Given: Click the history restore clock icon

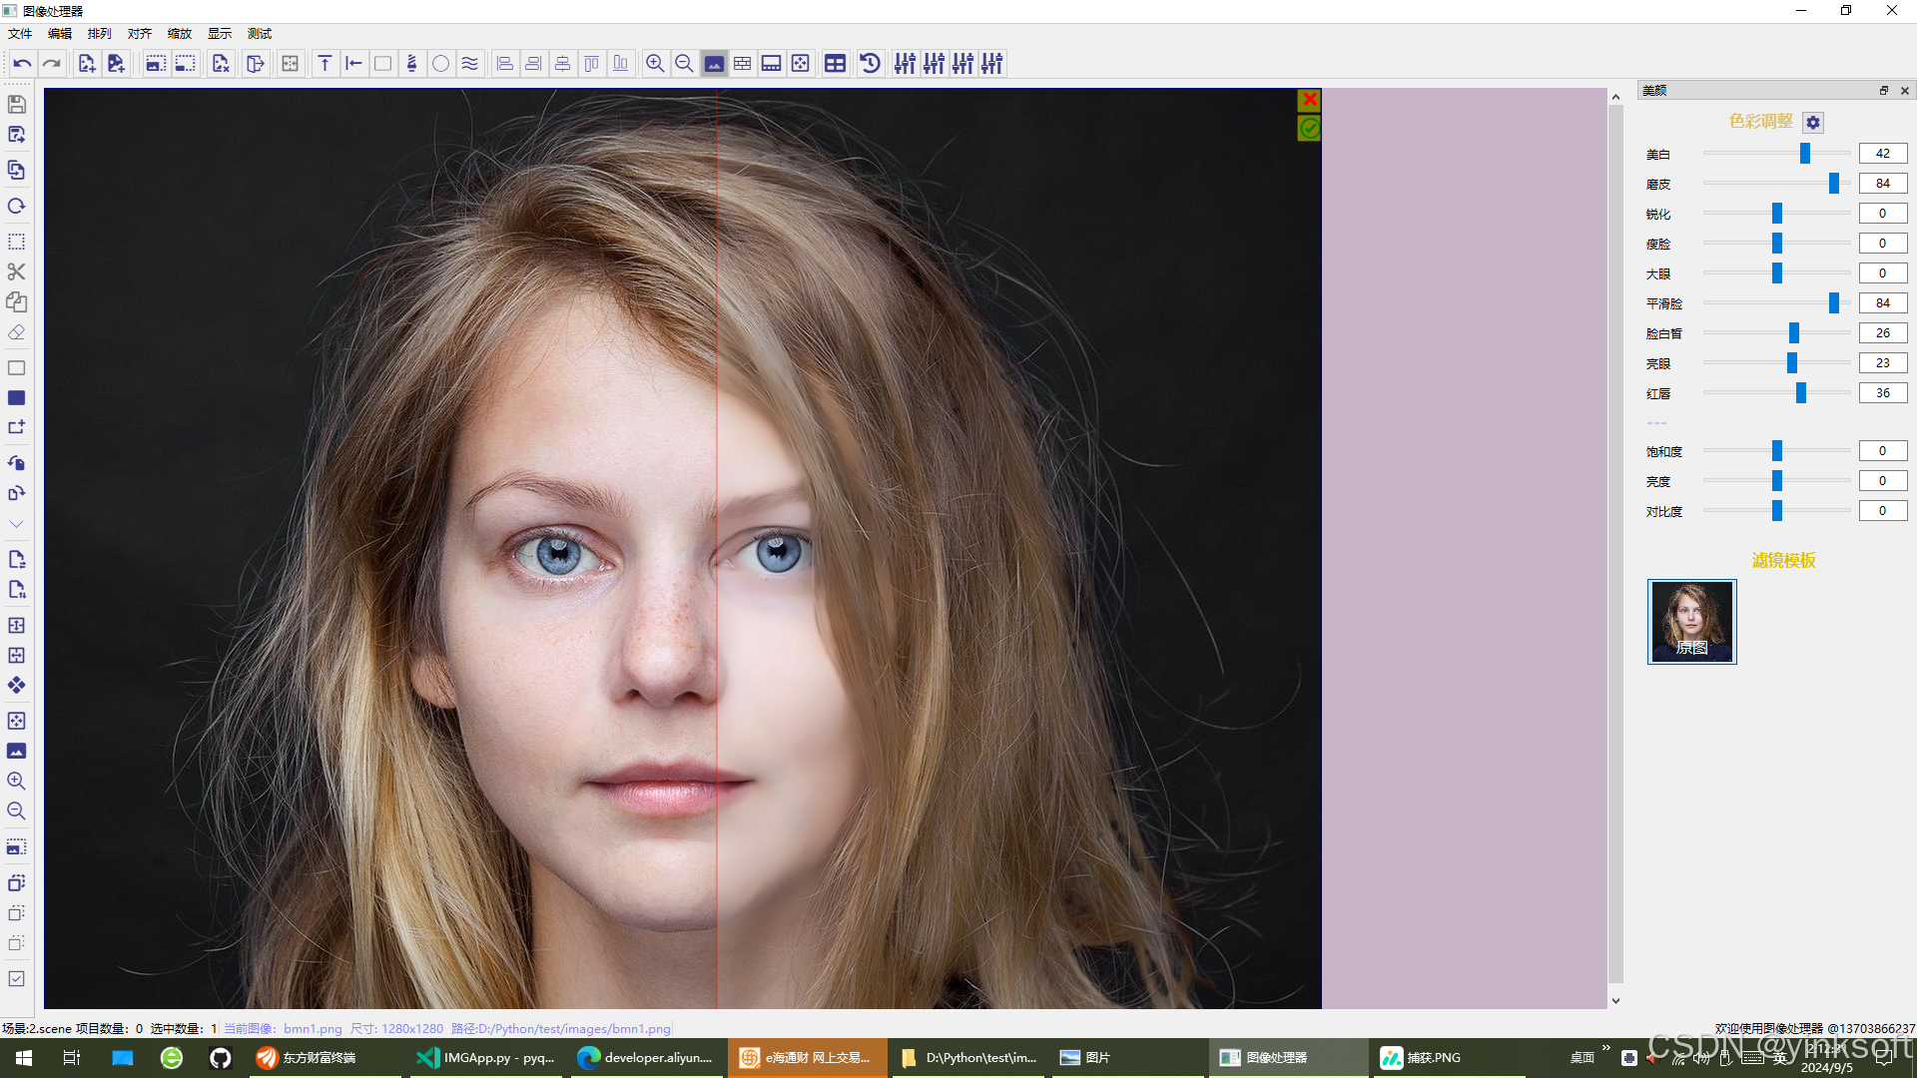Looking at the screenshot, I should click(870, 64).
